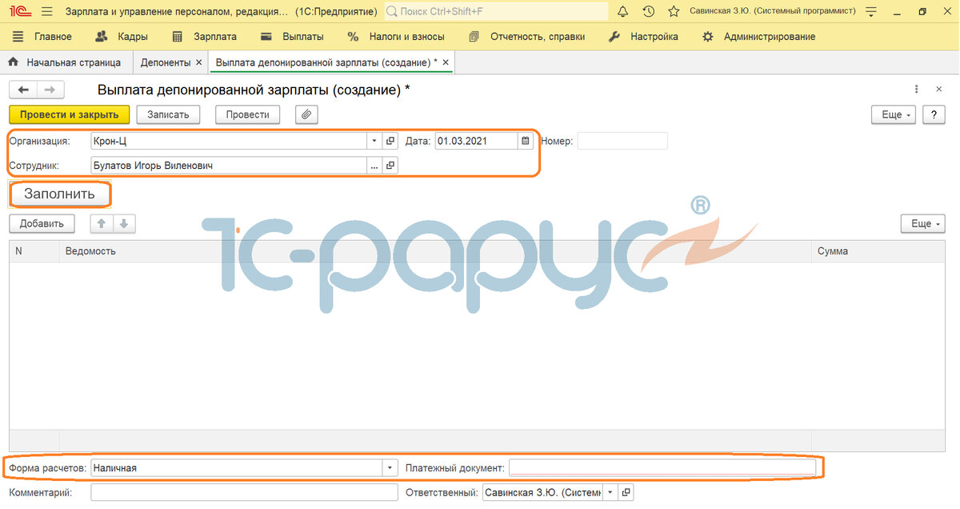Move row up arrow
The width and height of the screenshot is (960, 509).
click(102, 223)
